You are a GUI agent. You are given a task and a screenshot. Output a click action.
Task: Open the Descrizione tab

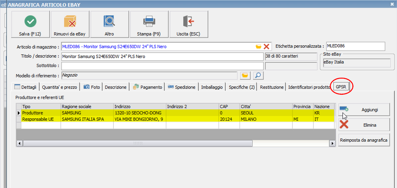pyautogui.click(x=116, y=87)
